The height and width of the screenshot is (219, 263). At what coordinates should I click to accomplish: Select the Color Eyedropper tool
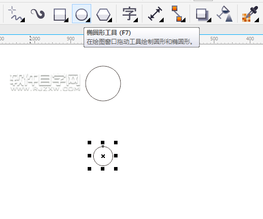(250, 14)
